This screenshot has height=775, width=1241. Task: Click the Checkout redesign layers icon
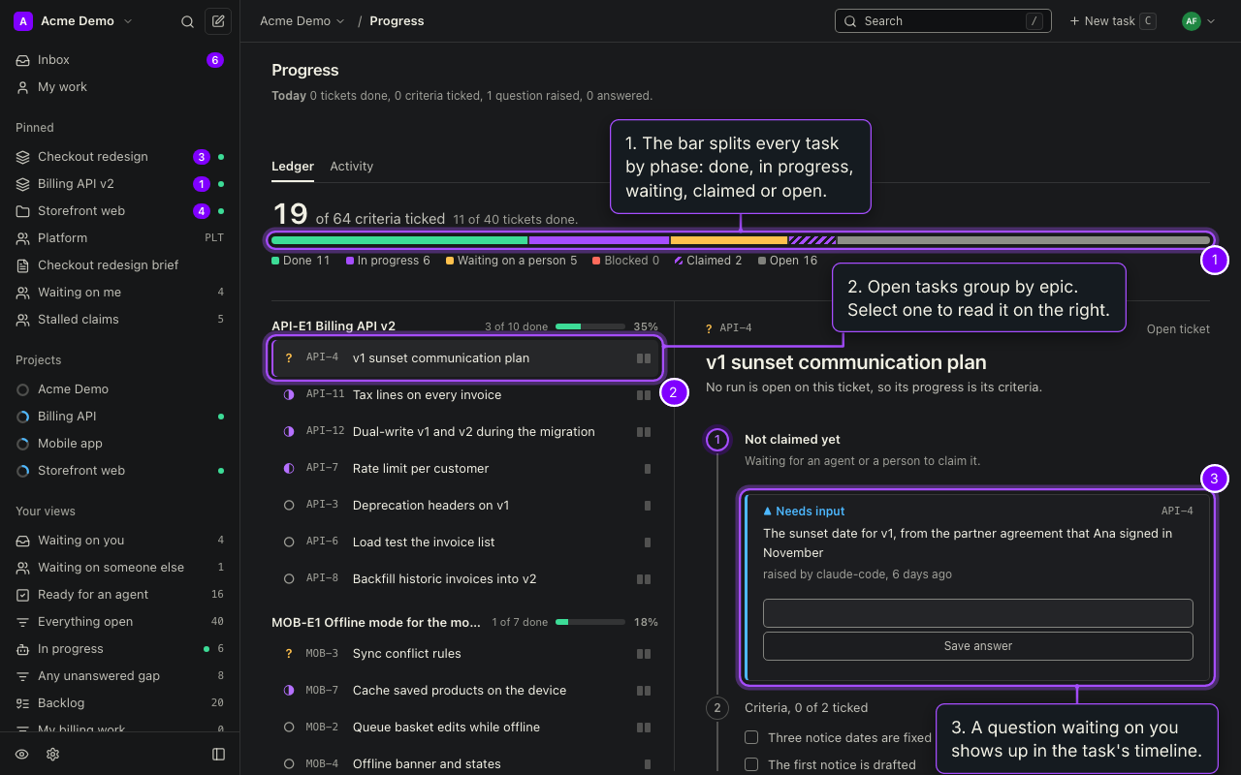(22, 157)
